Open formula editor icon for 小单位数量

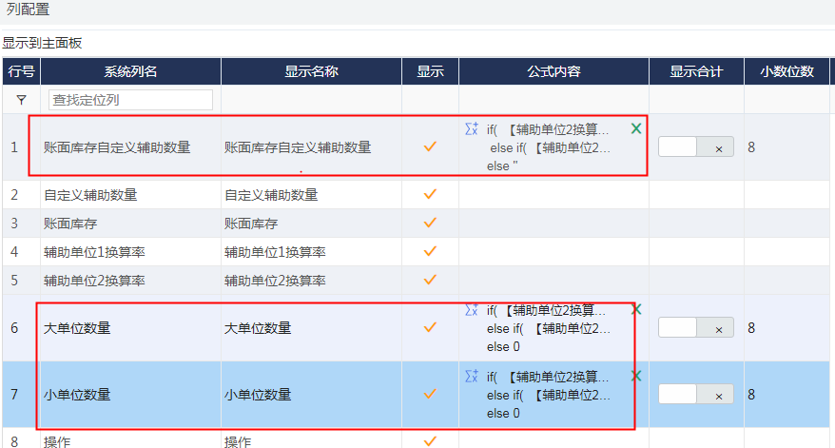tap(471, 377)
